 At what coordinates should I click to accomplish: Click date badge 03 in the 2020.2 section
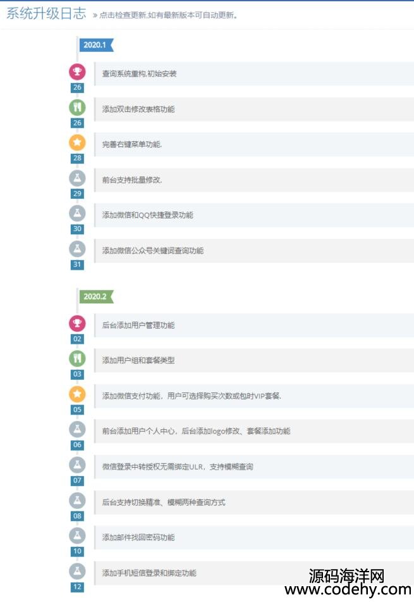click(77, 374)
